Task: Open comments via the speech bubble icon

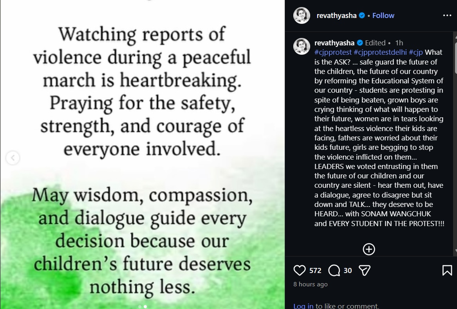Action: (x=334, y=271)
